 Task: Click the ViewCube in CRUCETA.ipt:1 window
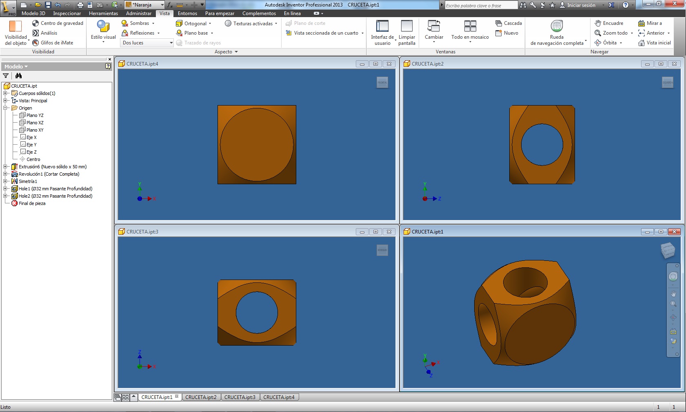pyautogui.click(x=668, y=250)
